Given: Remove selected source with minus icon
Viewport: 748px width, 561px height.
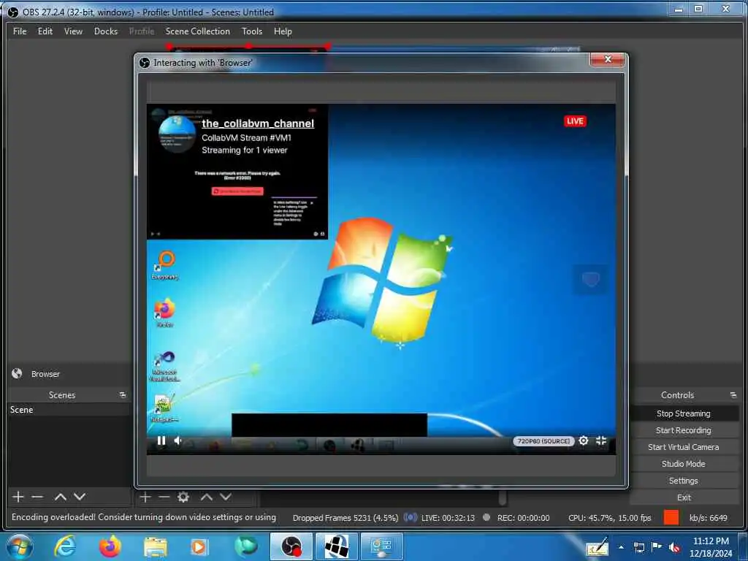Looking at the screenshot, I should (164, 497).
